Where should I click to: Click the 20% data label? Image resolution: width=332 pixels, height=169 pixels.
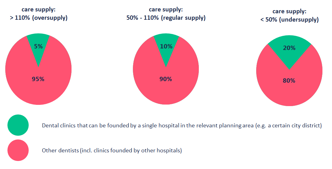pos(289,48)
